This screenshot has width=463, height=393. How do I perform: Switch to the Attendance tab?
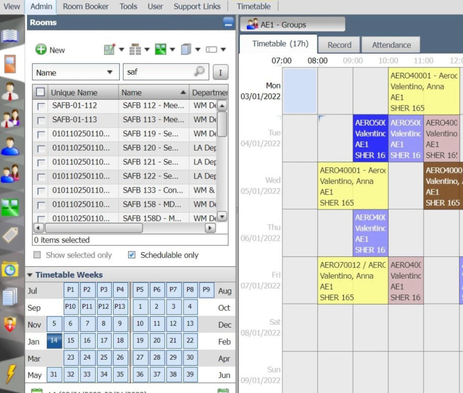pos(391,45)
